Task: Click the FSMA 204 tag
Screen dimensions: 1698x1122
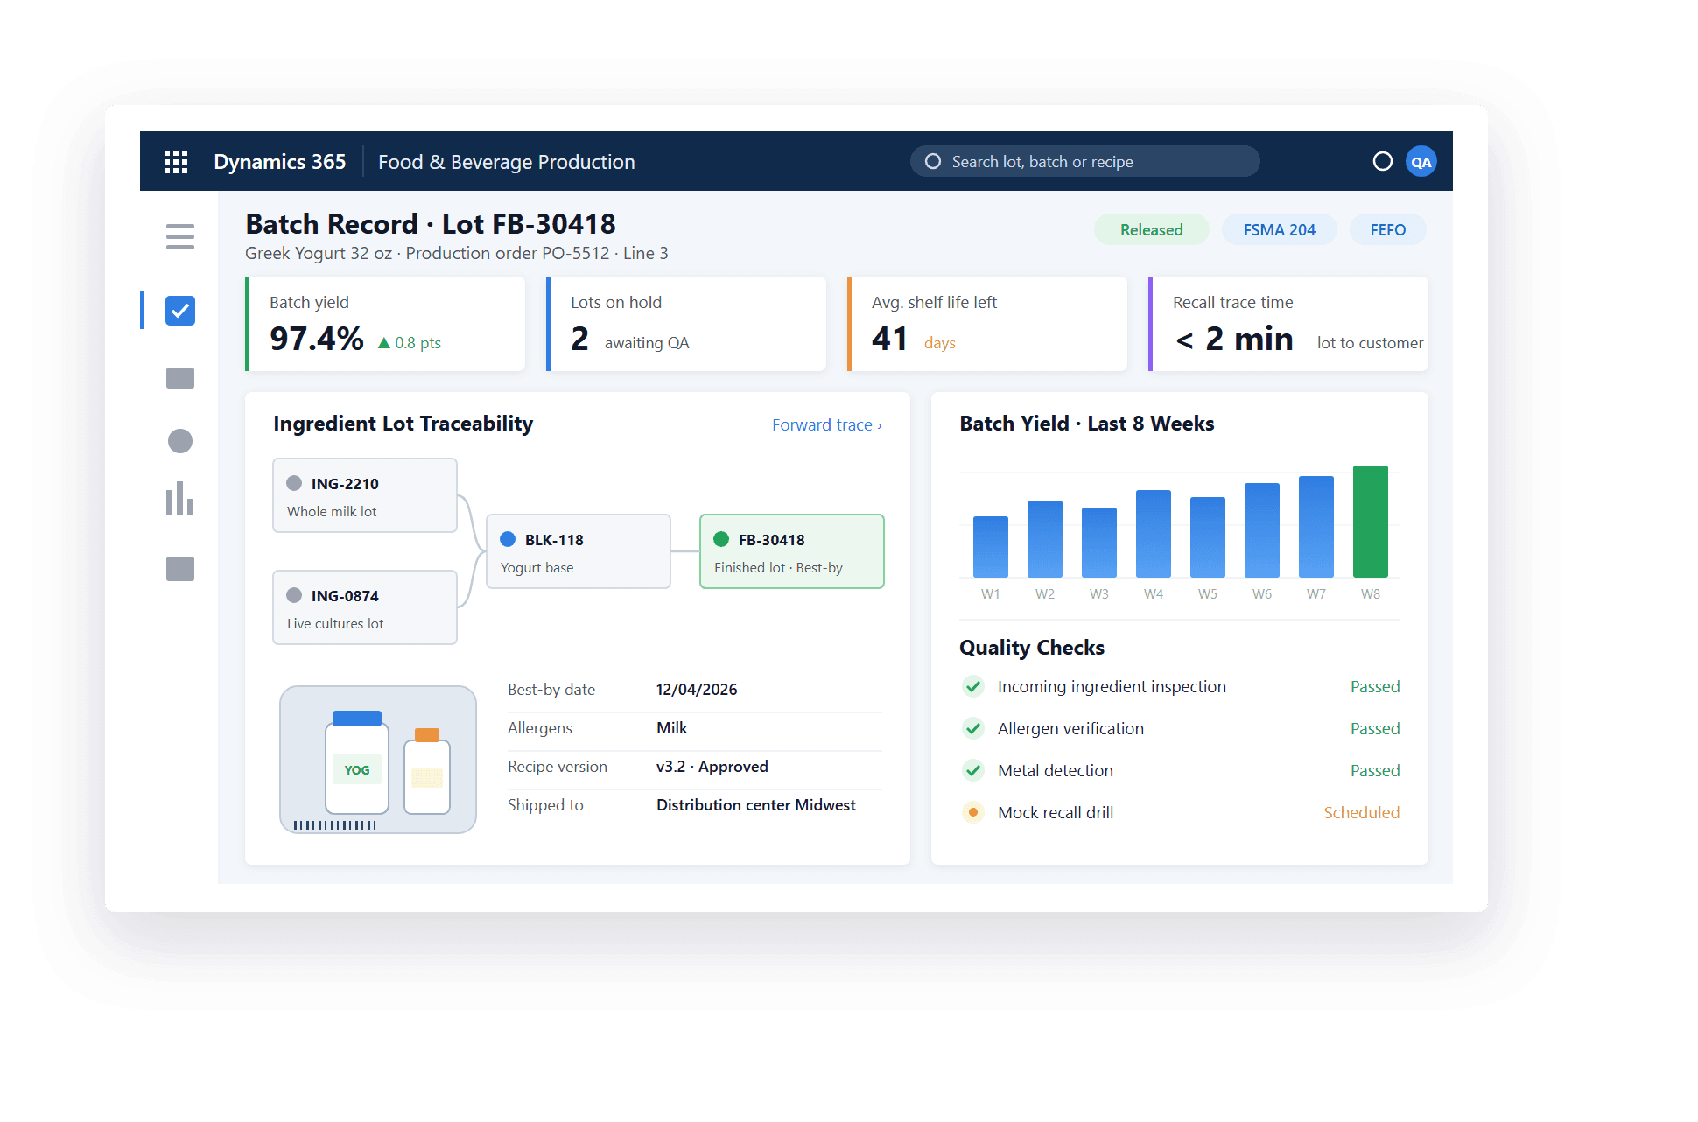Action: pyautogui.click(x=1280, y=229)
